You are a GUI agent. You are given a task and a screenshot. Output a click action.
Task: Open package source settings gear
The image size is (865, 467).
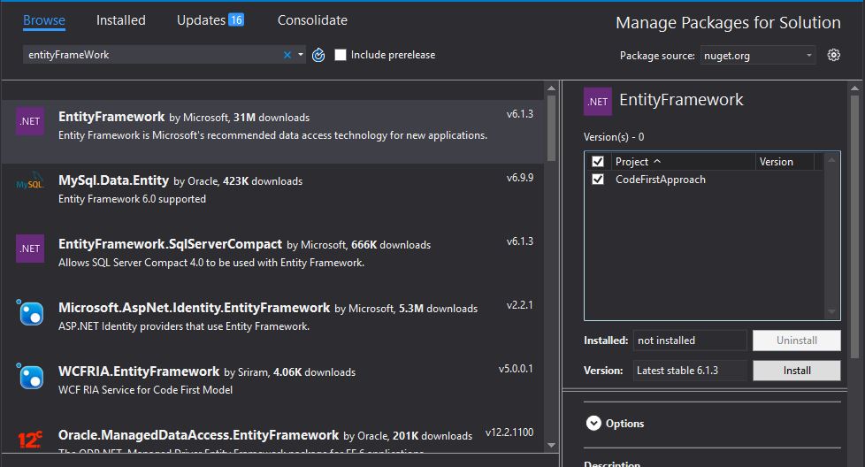833,55
